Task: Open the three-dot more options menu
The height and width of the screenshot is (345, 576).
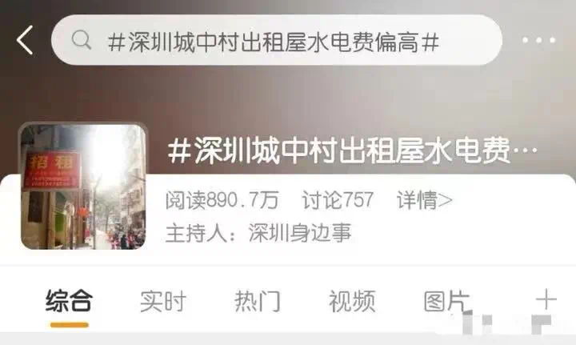Action: click(539, 40)
